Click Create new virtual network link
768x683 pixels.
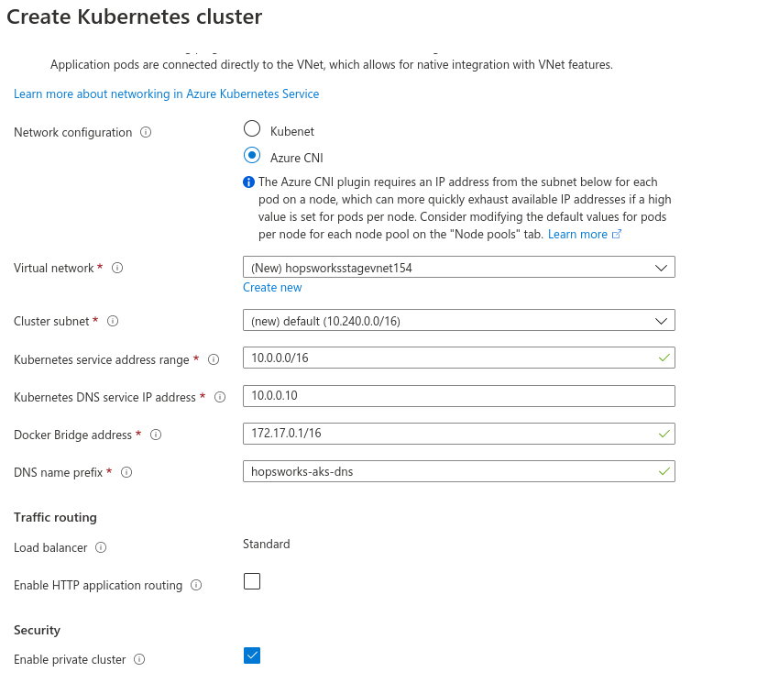click(272, 288)
